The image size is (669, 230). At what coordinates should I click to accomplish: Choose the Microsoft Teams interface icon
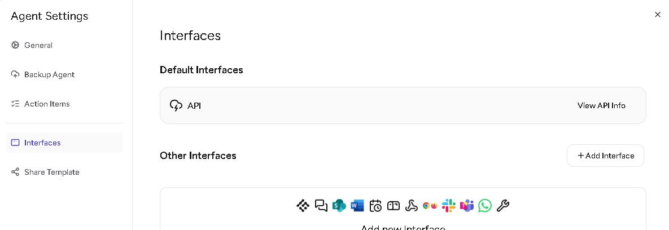click(x=467, y=206)
